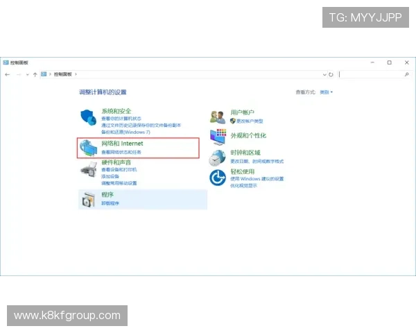Screen dimensions: 416x333
Task: Click the 轻松使用 icon
Action: (218, 178)
